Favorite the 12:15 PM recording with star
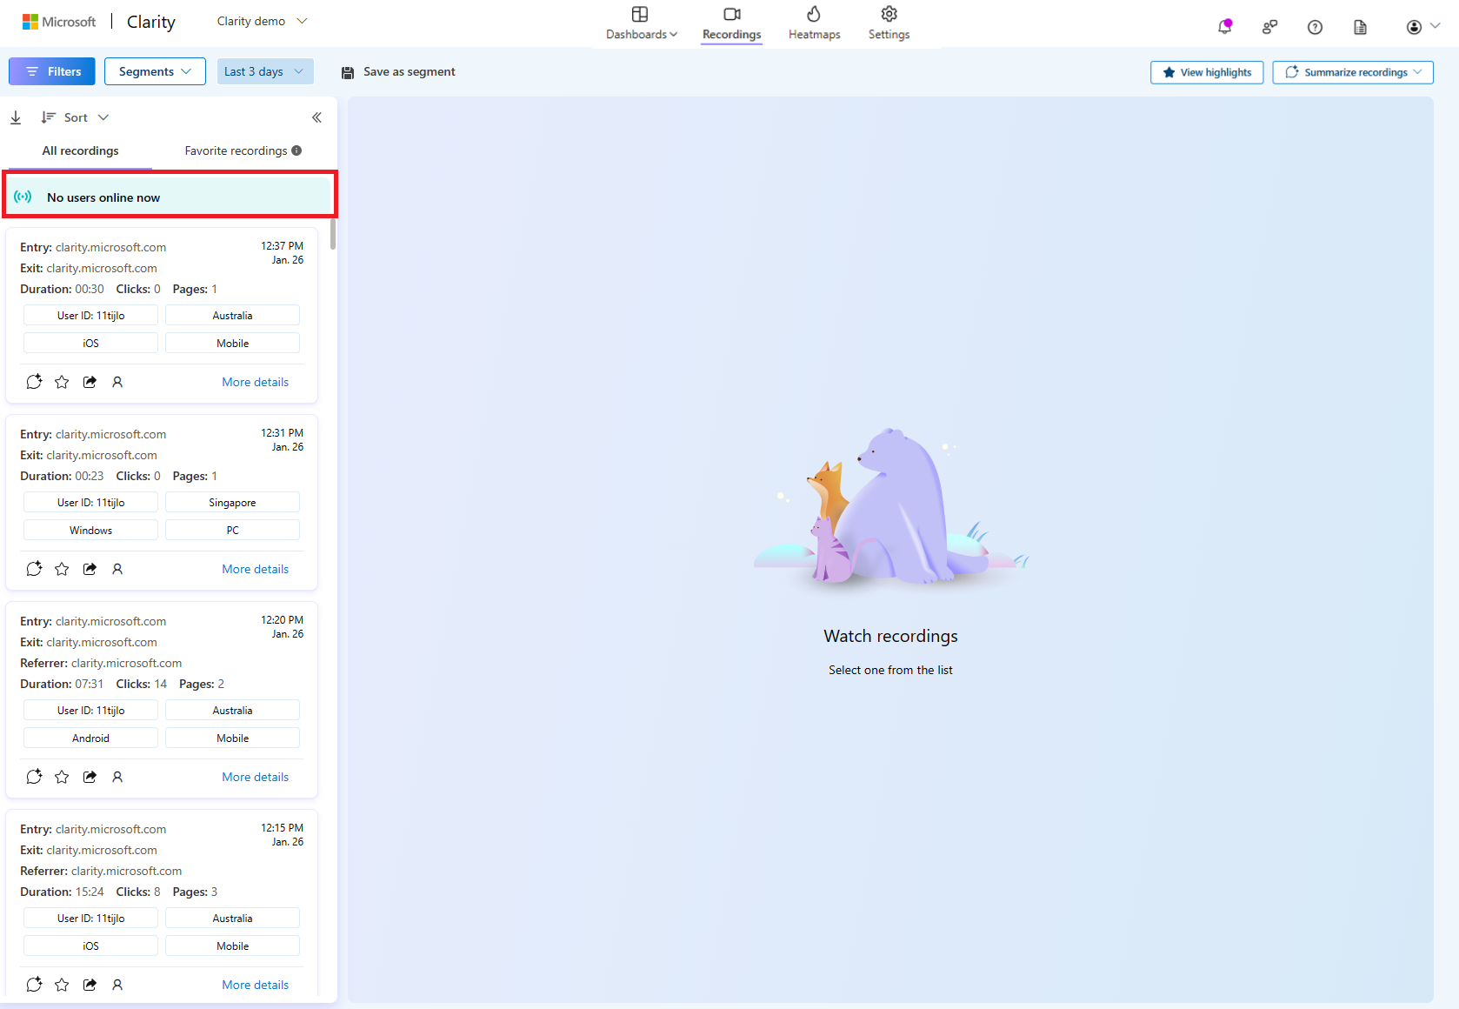This screenshot has width=1459, height=1009. coord(62,985)
